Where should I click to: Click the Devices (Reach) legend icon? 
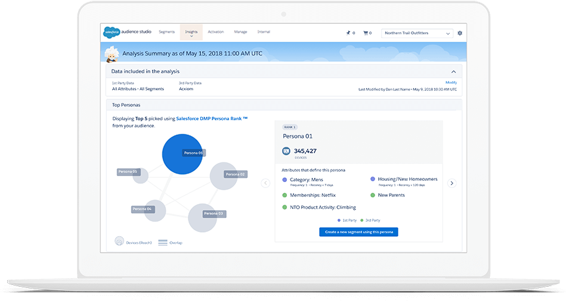119,242
